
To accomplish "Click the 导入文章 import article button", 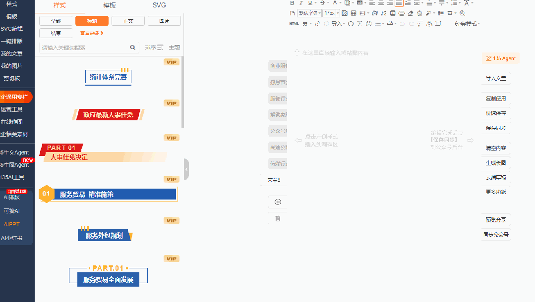I will pyautogui.click(x=495, y=78).
